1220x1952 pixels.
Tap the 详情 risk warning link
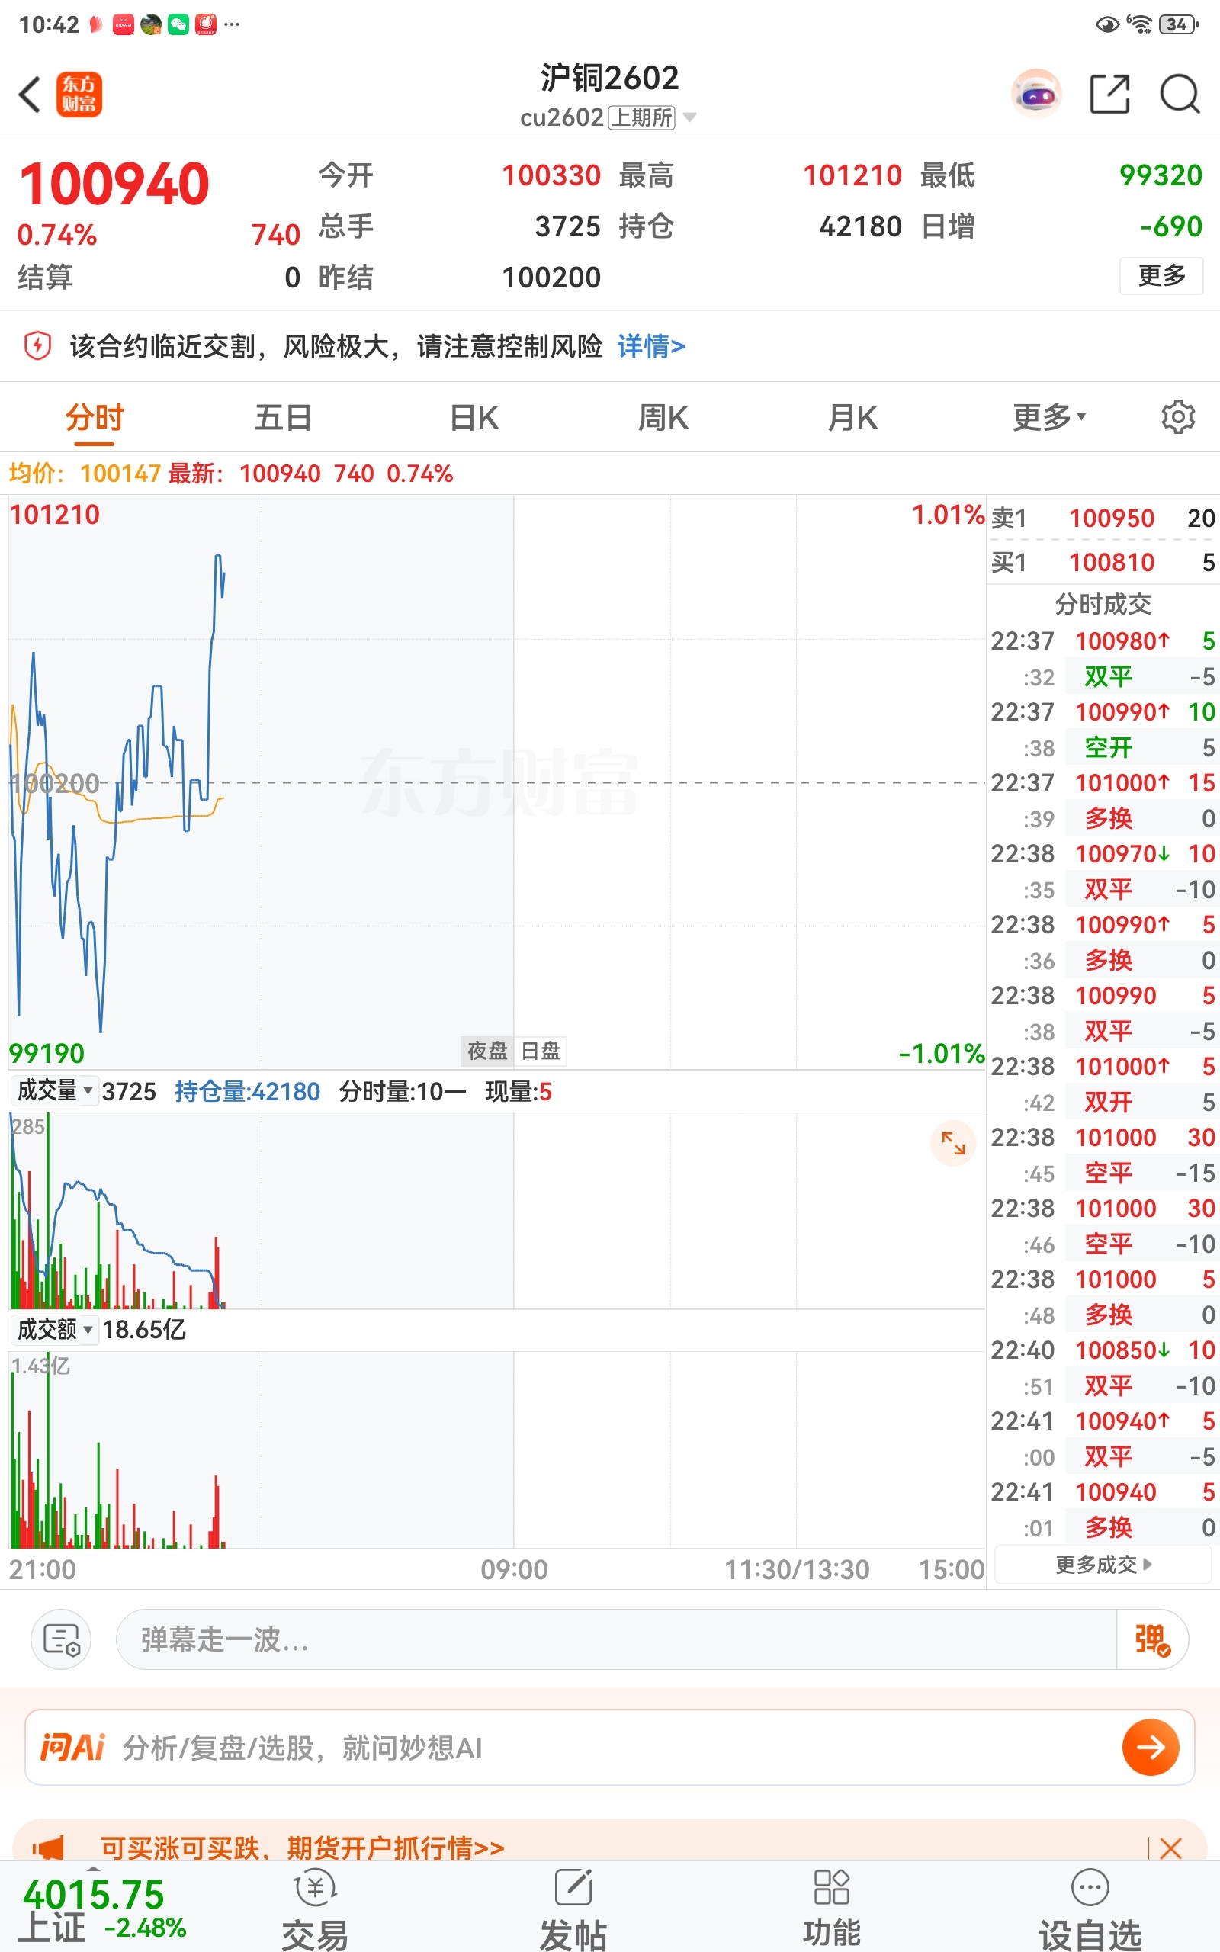650,346
